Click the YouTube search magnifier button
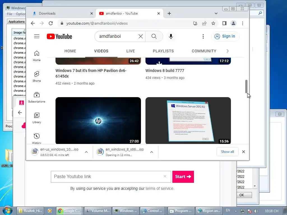Viewport: 287px width, 215px height. click(154, 36)
